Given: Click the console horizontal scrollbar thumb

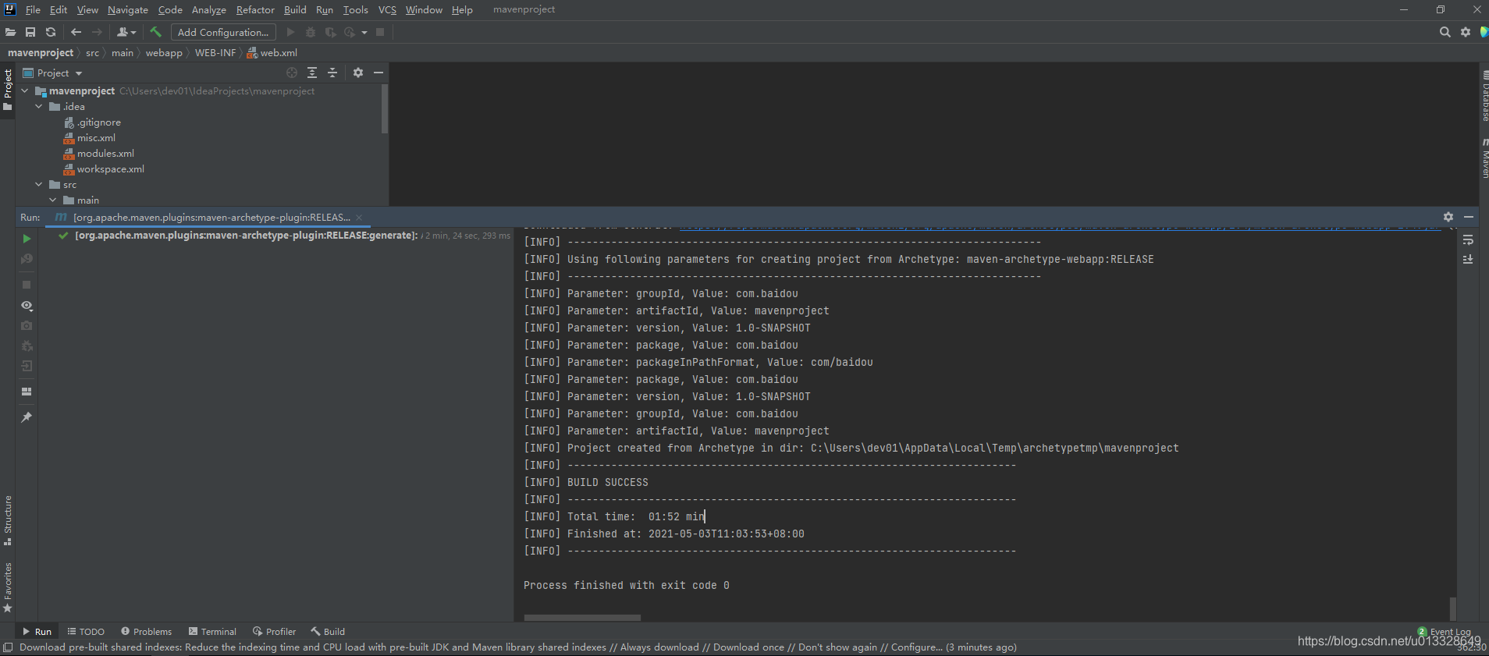Looking at the screenshot, I should [x=582, y=617].
